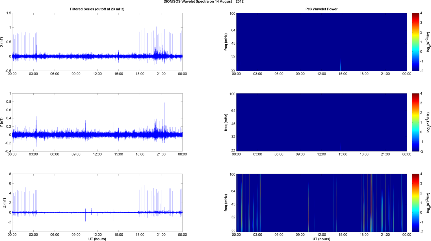431x241 pixels.
Task: Click the X (nT) axis label
Action: 2,42
